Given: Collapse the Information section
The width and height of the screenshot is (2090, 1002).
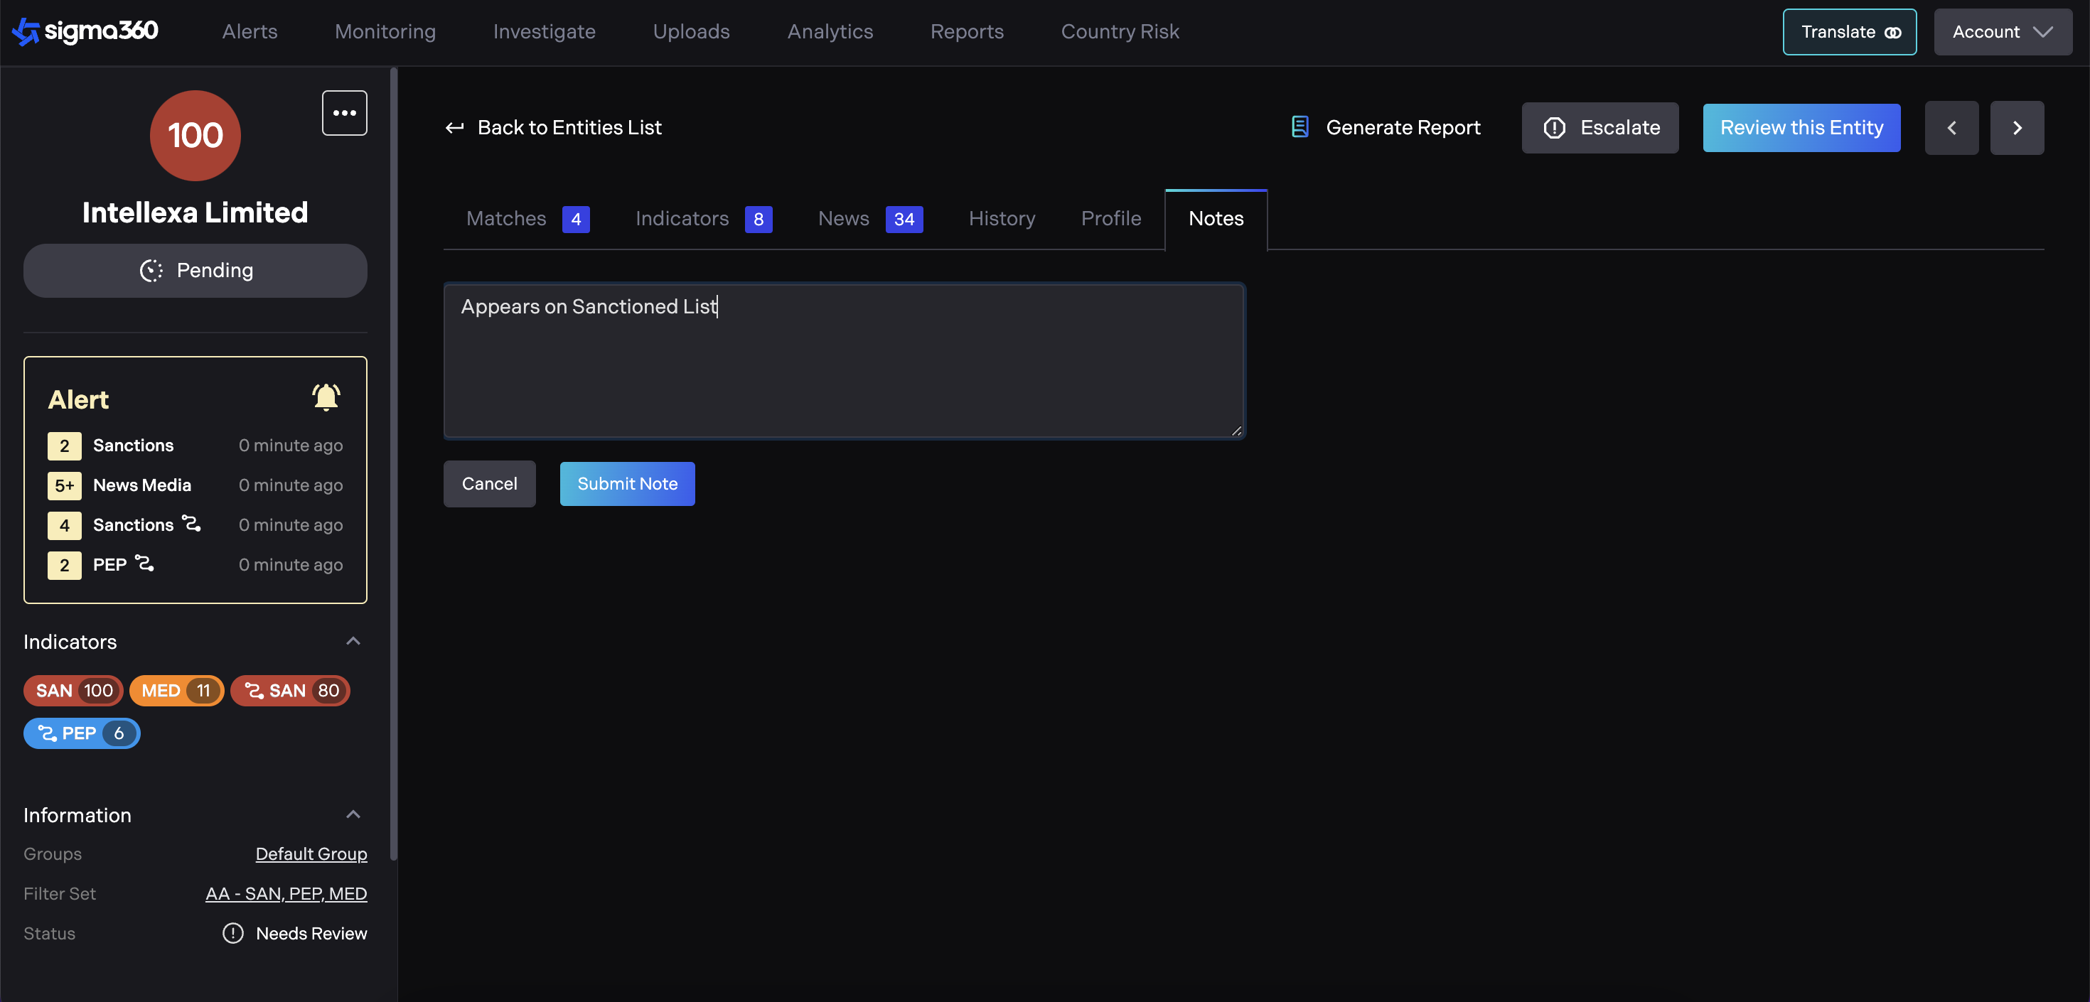Looking at the screenshot, I should tap(353, 814).
